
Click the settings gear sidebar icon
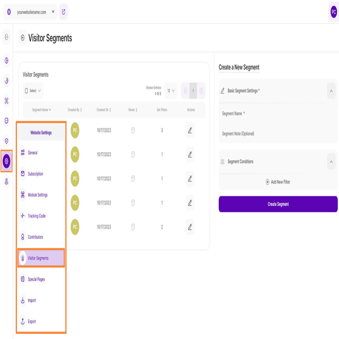6,161
